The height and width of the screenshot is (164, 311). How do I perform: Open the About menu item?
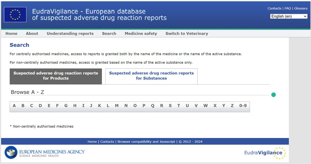point(32,33)
